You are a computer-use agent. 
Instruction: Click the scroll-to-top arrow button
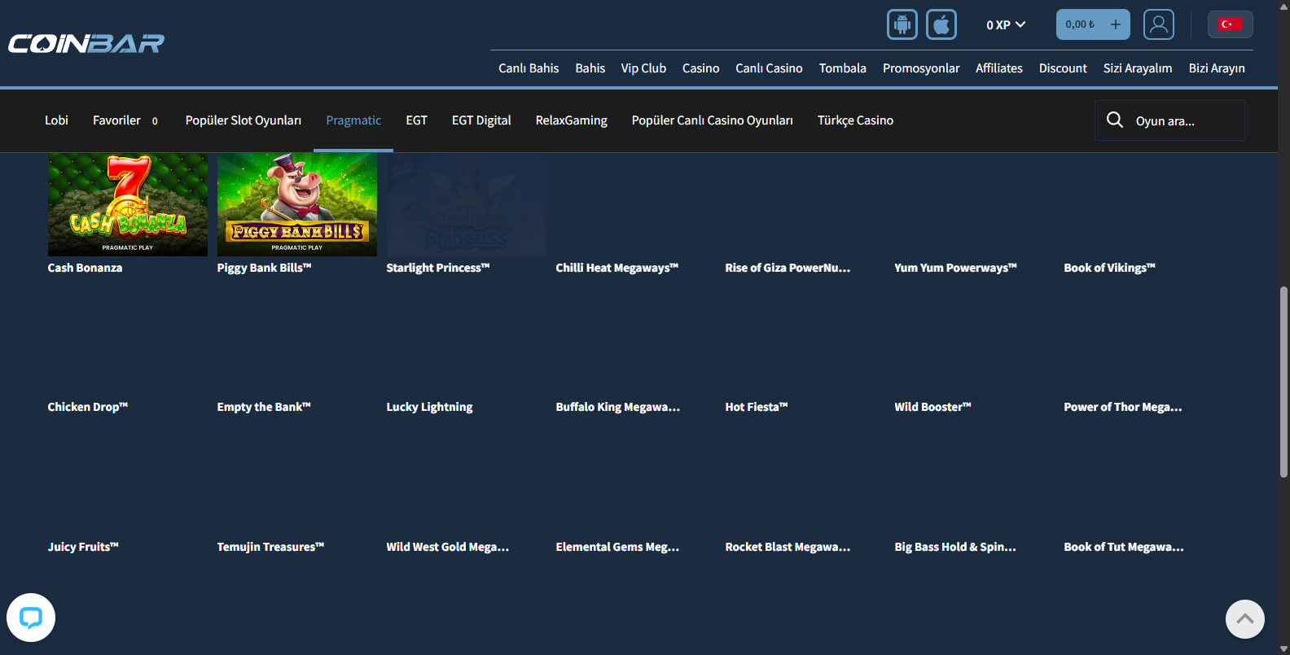point(1244,619)
